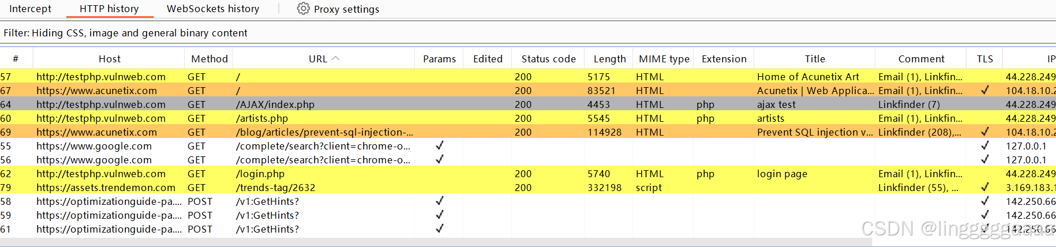
Task: Sort by the Status code column header
Action: coord(548,59)
